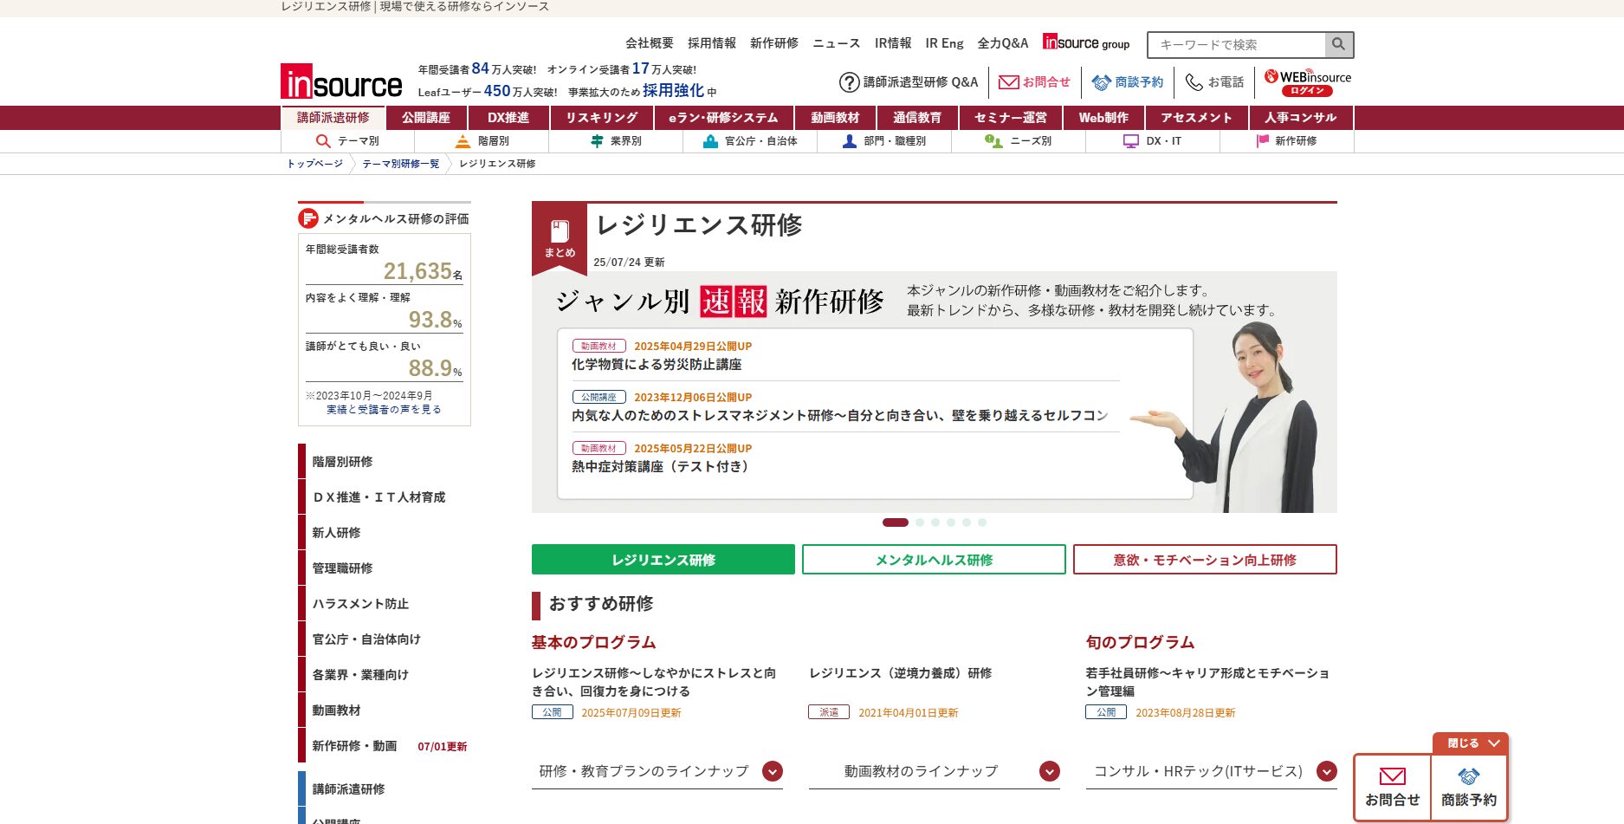Click the insource logo
This screenshot has height=824, width=1624.
tap(341, 81)
